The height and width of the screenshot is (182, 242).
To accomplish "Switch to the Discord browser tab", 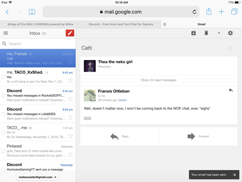I will click(121, 24).
